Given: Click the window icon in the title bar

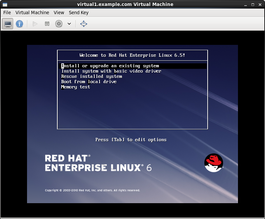Looking at the screenshot, I should click(5, 4).
